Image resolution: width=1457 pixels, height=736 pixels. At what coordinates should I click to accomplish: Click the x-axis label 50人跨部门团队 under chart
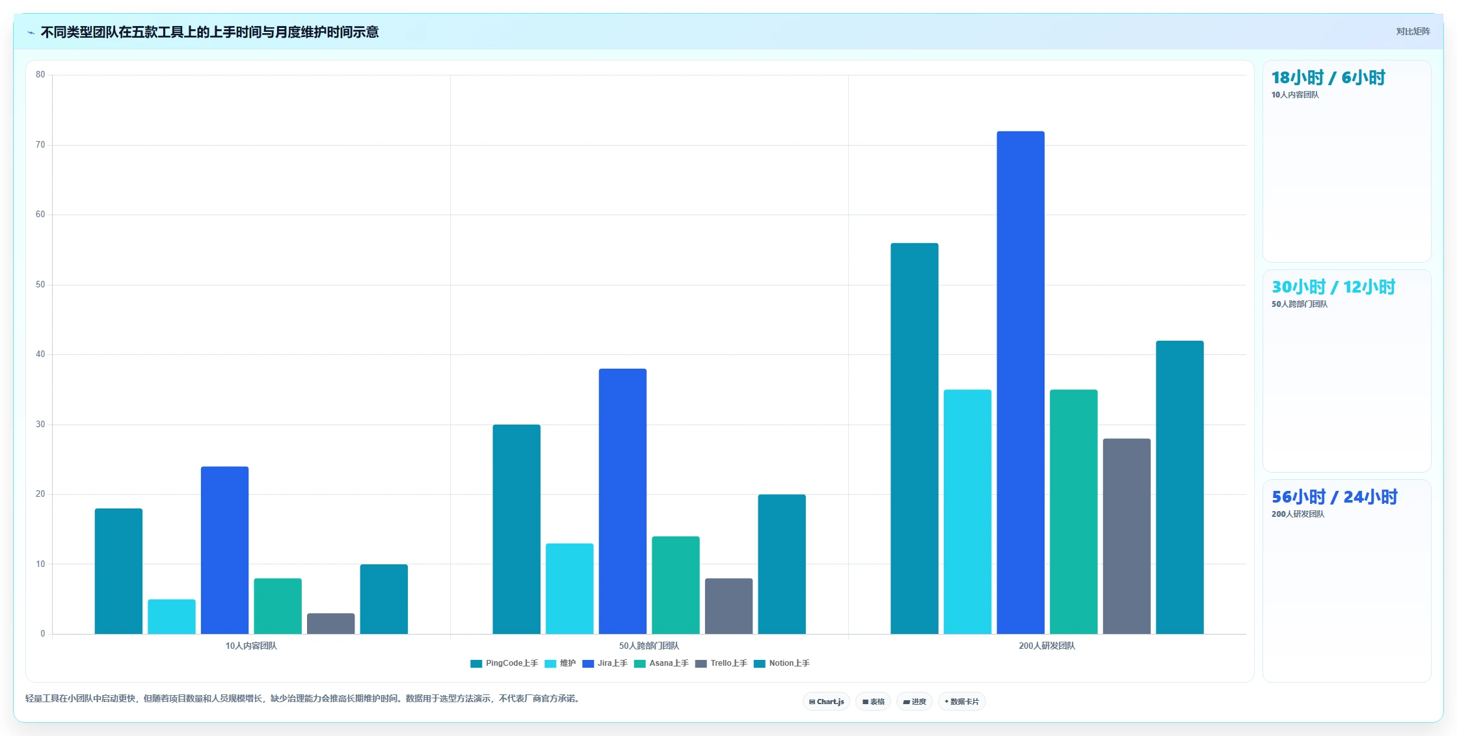(649, 646)
